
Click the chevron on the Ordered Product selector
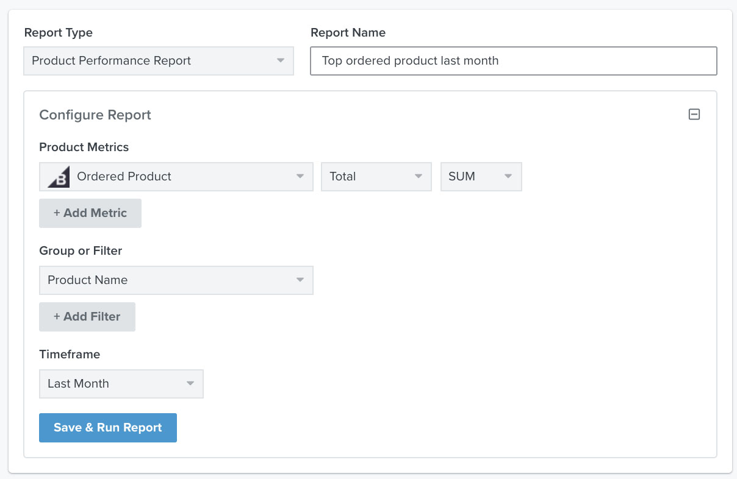click(300, 176)
